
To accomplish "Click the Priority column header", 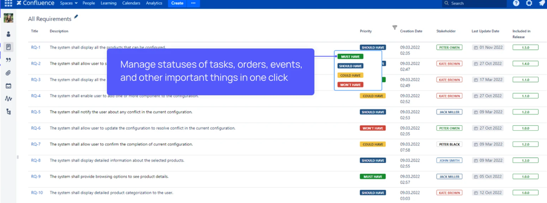I will click(366, 31).
